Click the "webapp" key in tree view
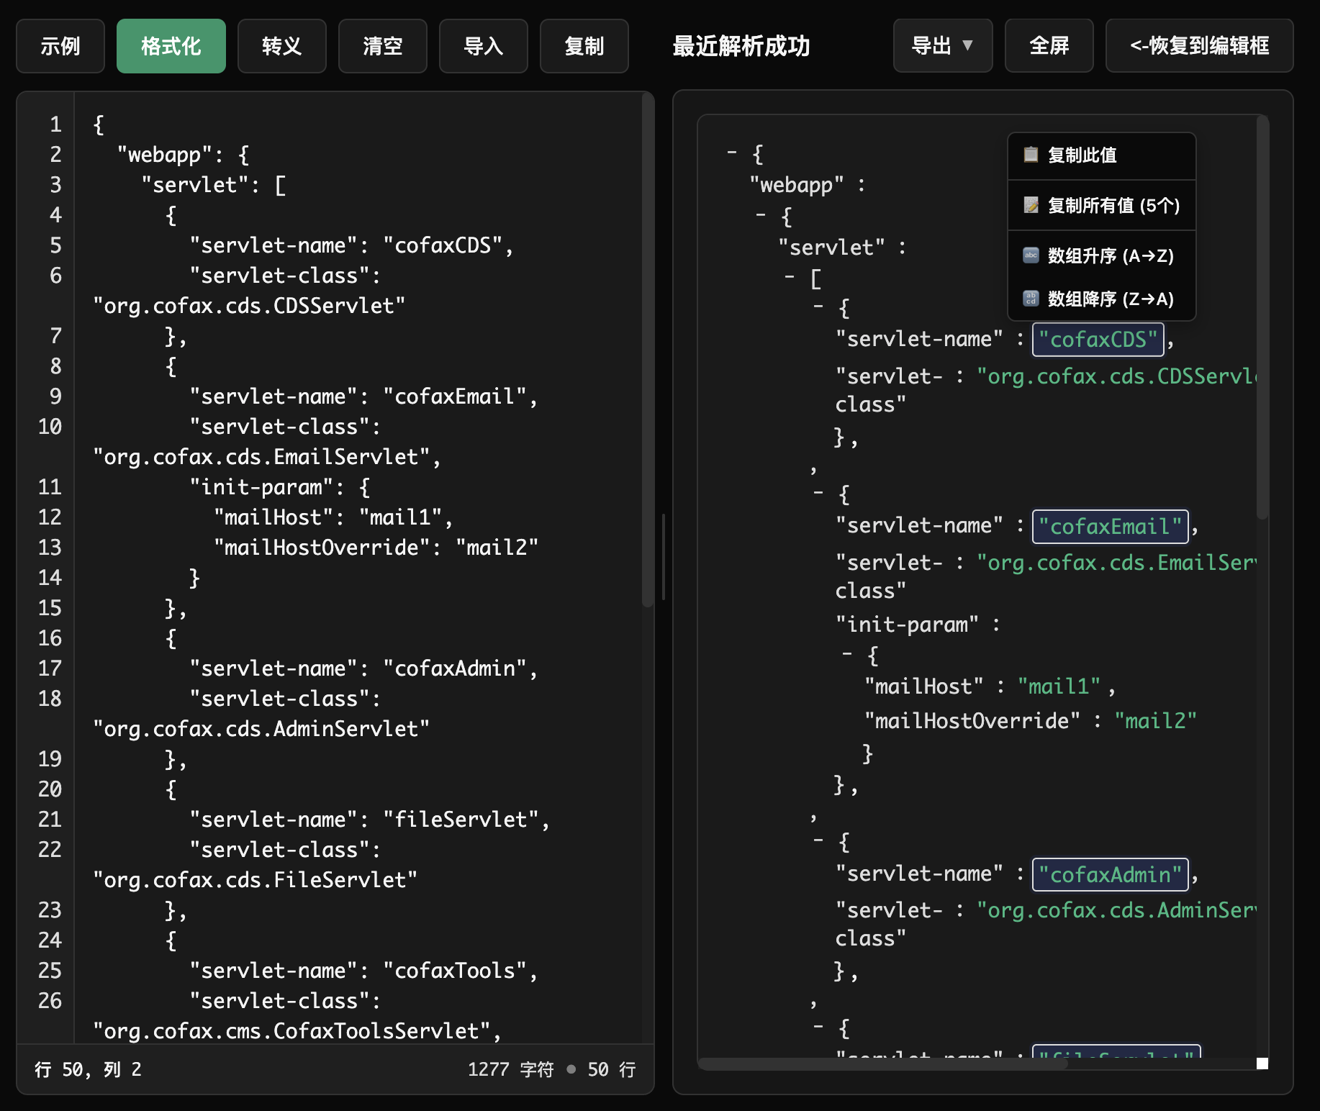The height and width of the screenshot is (1111, 1320). point(796,185)
